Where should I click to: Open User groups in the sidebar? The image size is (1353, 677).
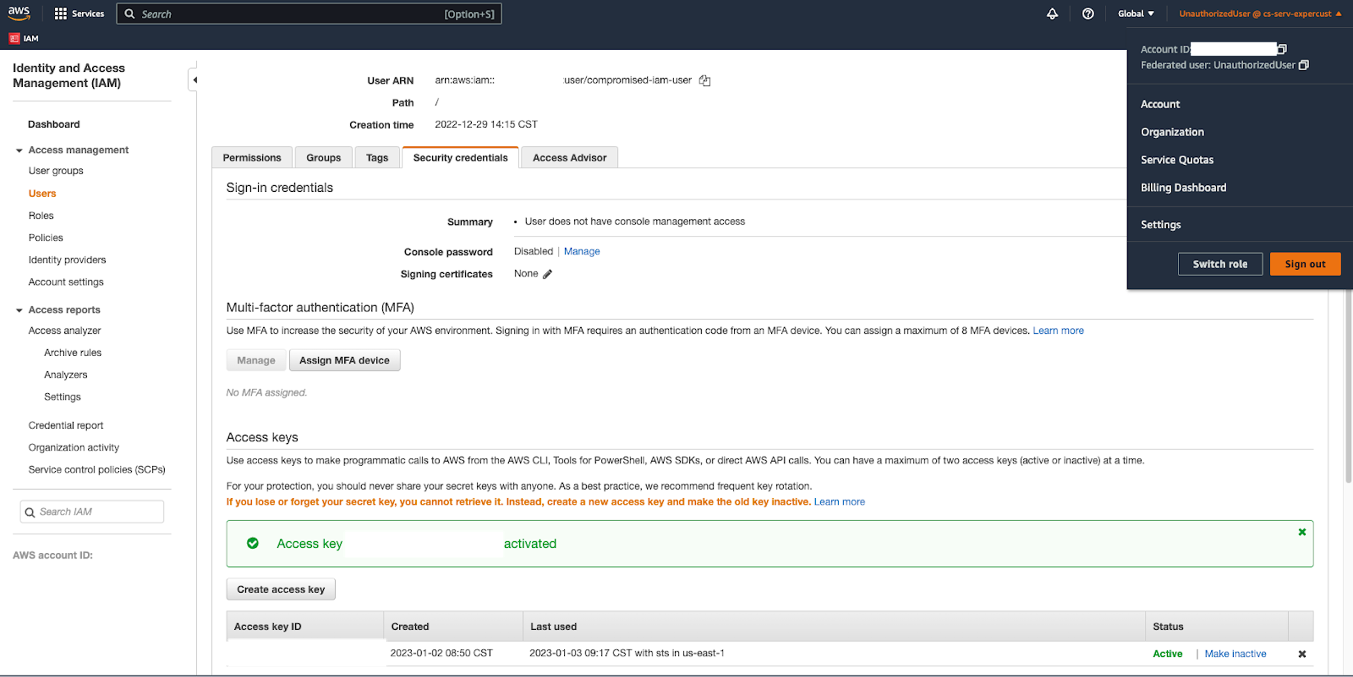(56, 170)
